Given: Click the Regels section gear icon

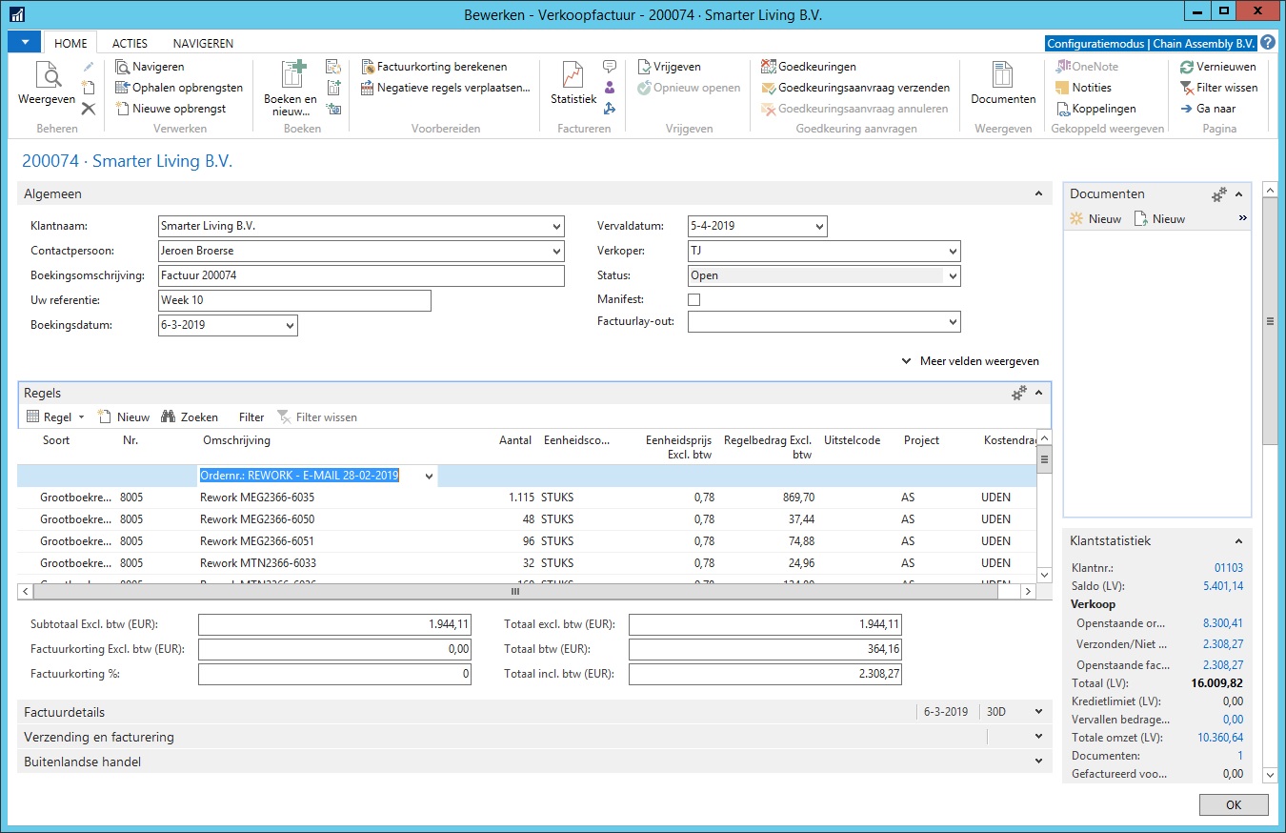Looking at the screenshot, I should [x=1018, y=393].
